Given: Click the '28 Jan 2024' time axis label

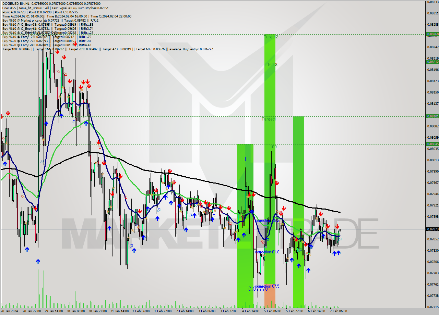Looking at the screenshot, I should point(9,311).
